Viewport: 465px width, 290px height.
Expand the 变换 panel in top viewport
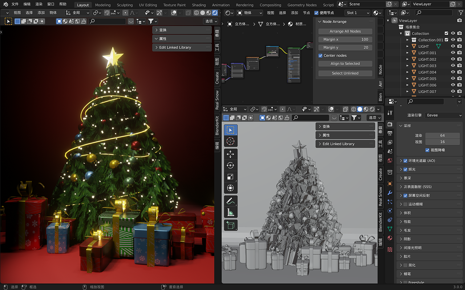coord(182,30)
